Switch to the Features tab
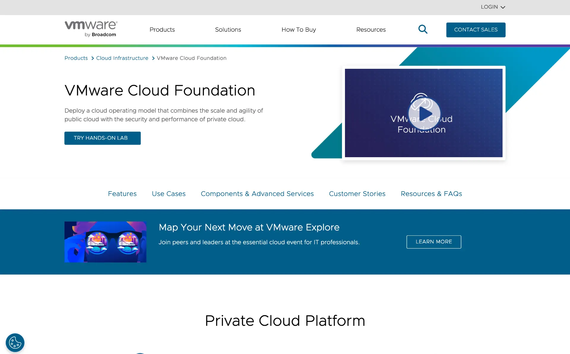 122,194
